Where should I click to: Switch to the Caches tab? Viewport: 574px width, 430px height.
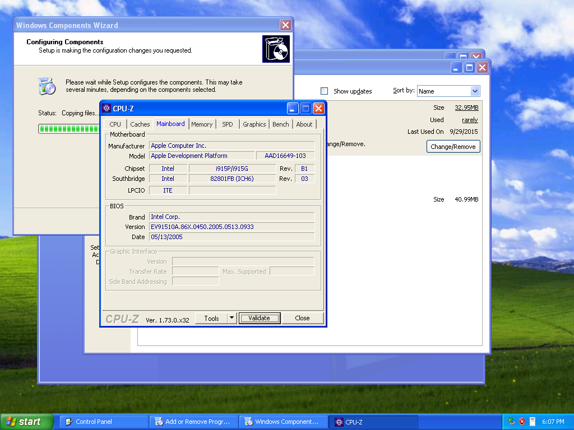[x=140, y=124]
